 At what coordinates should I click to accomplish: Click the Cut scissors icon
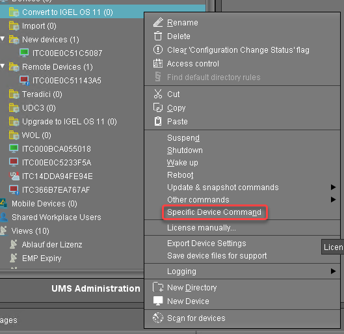(158, 94)
